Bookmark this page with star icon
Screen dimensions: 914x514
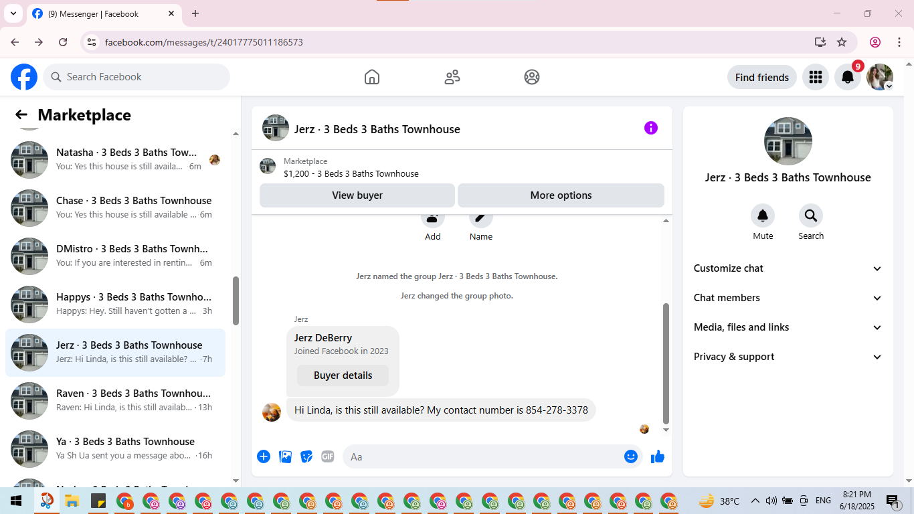[x=842, y=42]
